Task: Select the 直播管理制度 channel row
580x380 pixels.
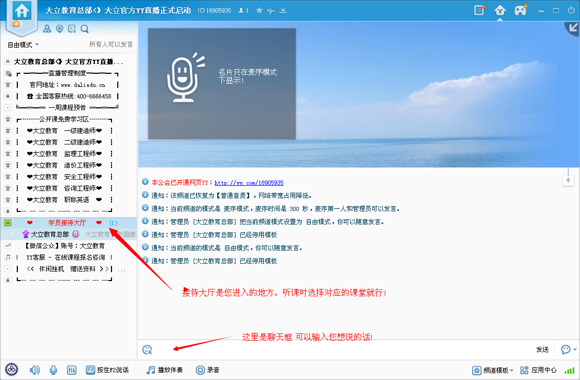Action: [69, 73]
